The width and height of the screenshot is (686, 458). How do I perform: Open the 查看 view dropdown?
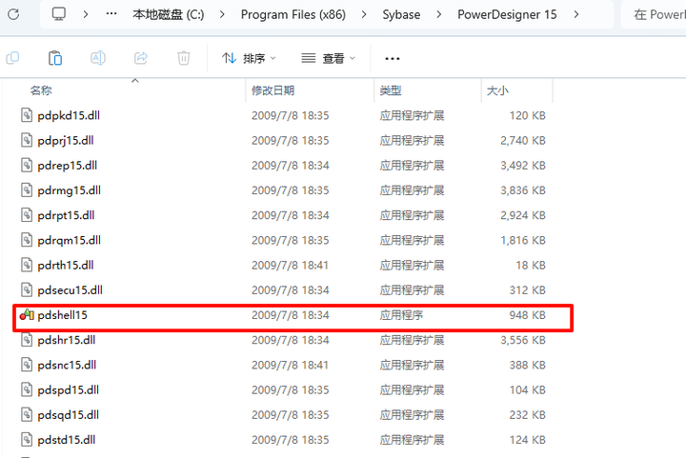coord(329,58)
